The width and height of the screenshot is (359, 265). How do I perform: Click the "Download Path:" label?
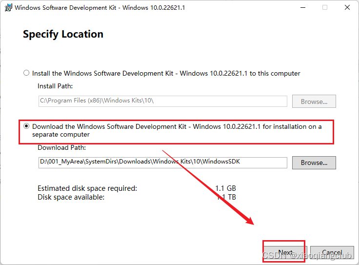coord(61,147)
